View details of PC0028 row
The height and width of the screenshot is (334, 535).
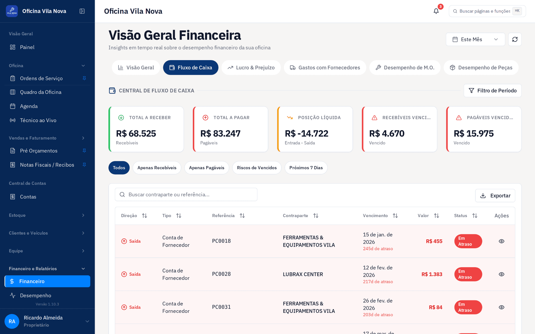pos(501,274)
